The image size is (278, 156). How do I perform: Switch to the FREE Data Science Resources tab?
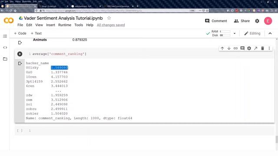tap(118, 6)
